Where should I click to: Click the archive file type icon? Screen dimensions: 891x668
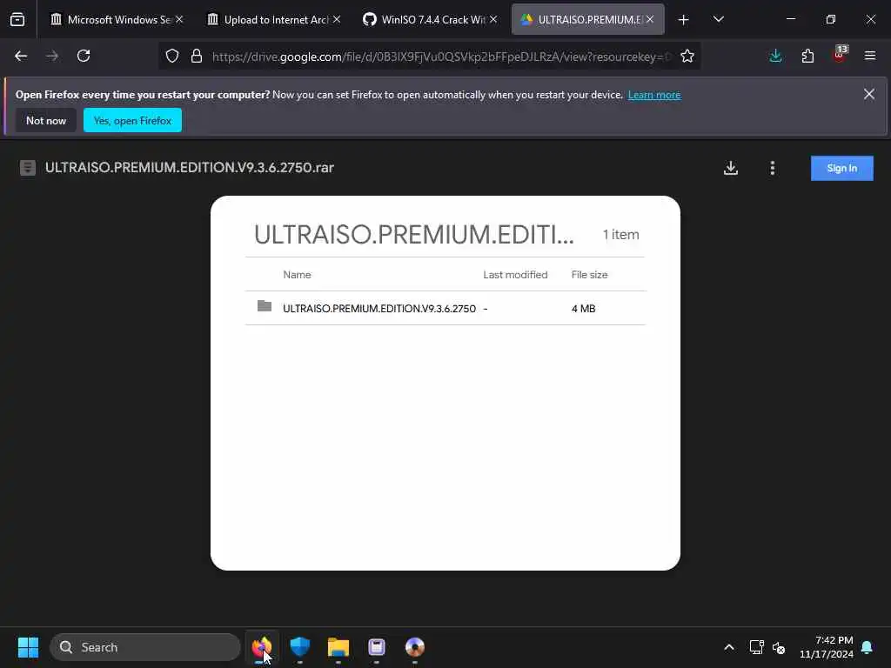tap(27, 168)
